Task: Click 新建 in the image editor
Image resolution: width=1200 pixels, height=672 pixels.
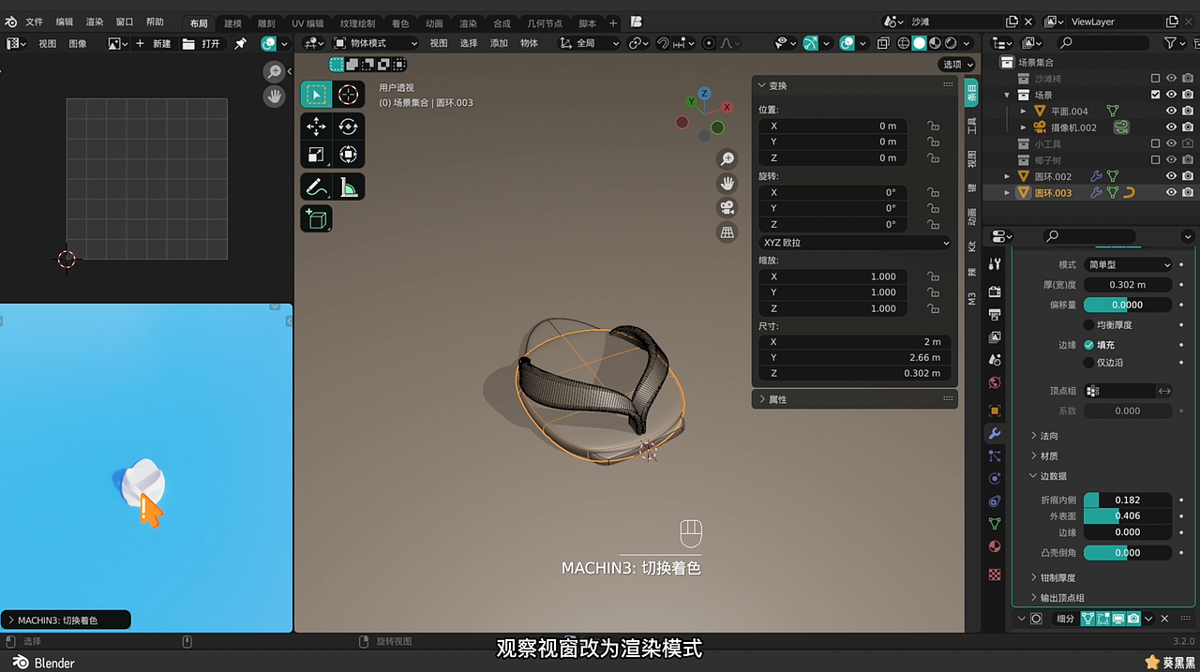Action: click(154, 43)
